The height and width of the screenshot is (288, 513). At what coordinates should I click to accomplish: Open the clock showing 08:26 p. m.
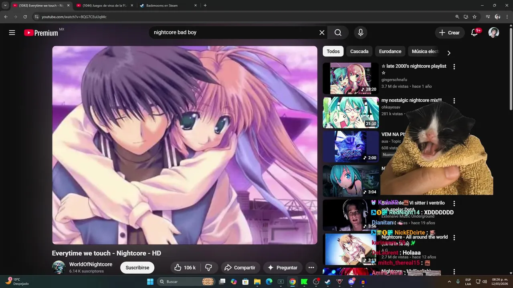click(x=500, y=282)
